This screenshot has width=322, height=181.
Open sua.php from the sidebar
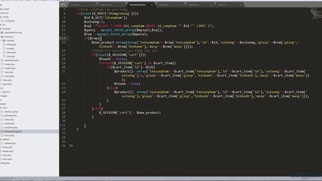(x=10, y=49)
